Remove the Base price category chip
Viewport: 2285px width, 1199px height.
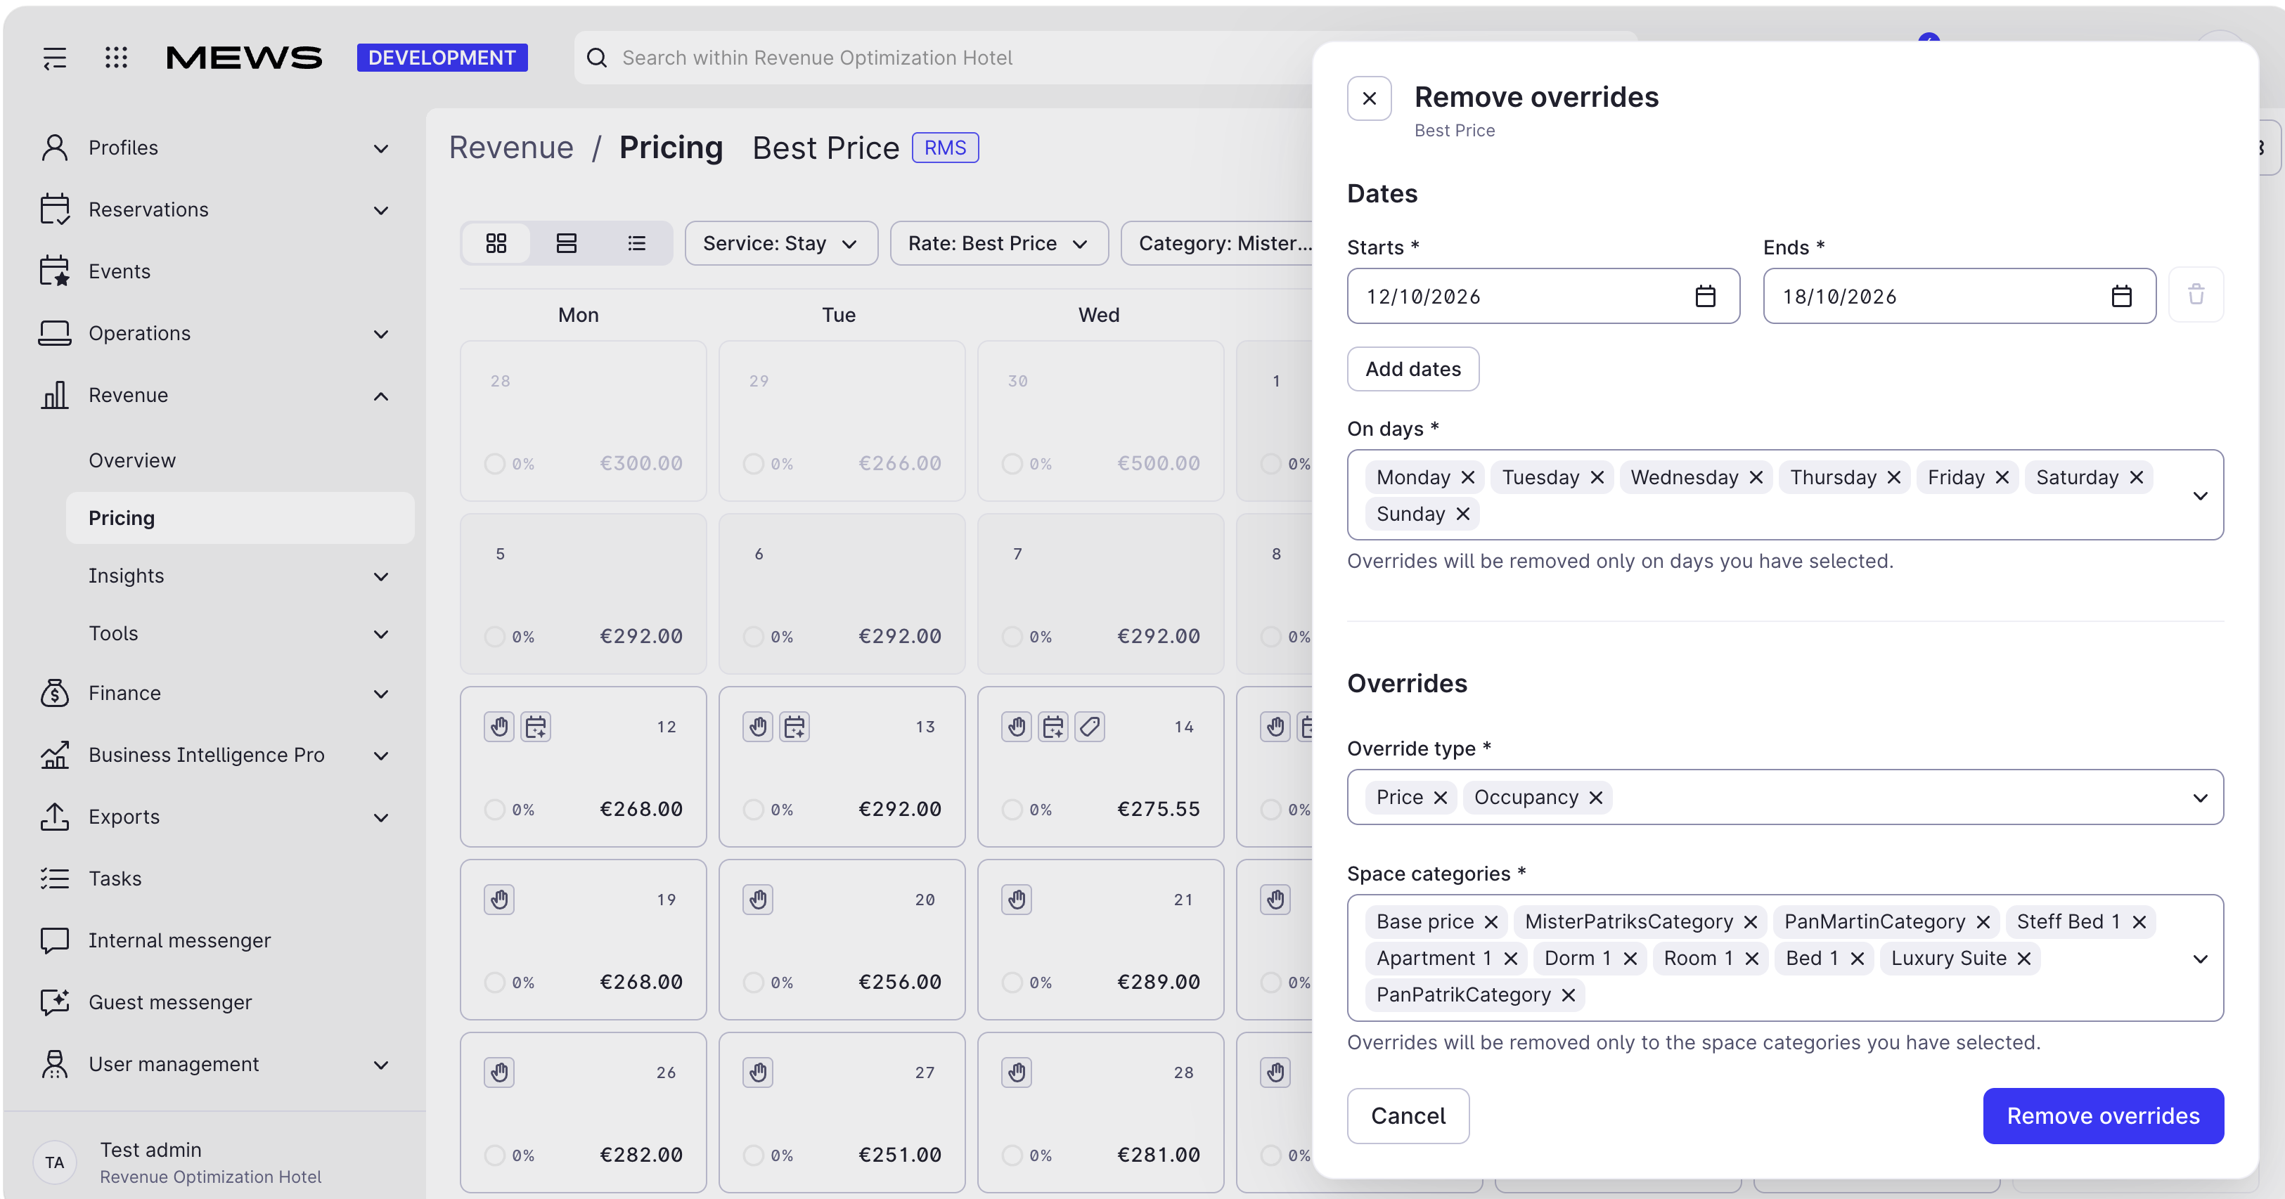coord(1491,922)
